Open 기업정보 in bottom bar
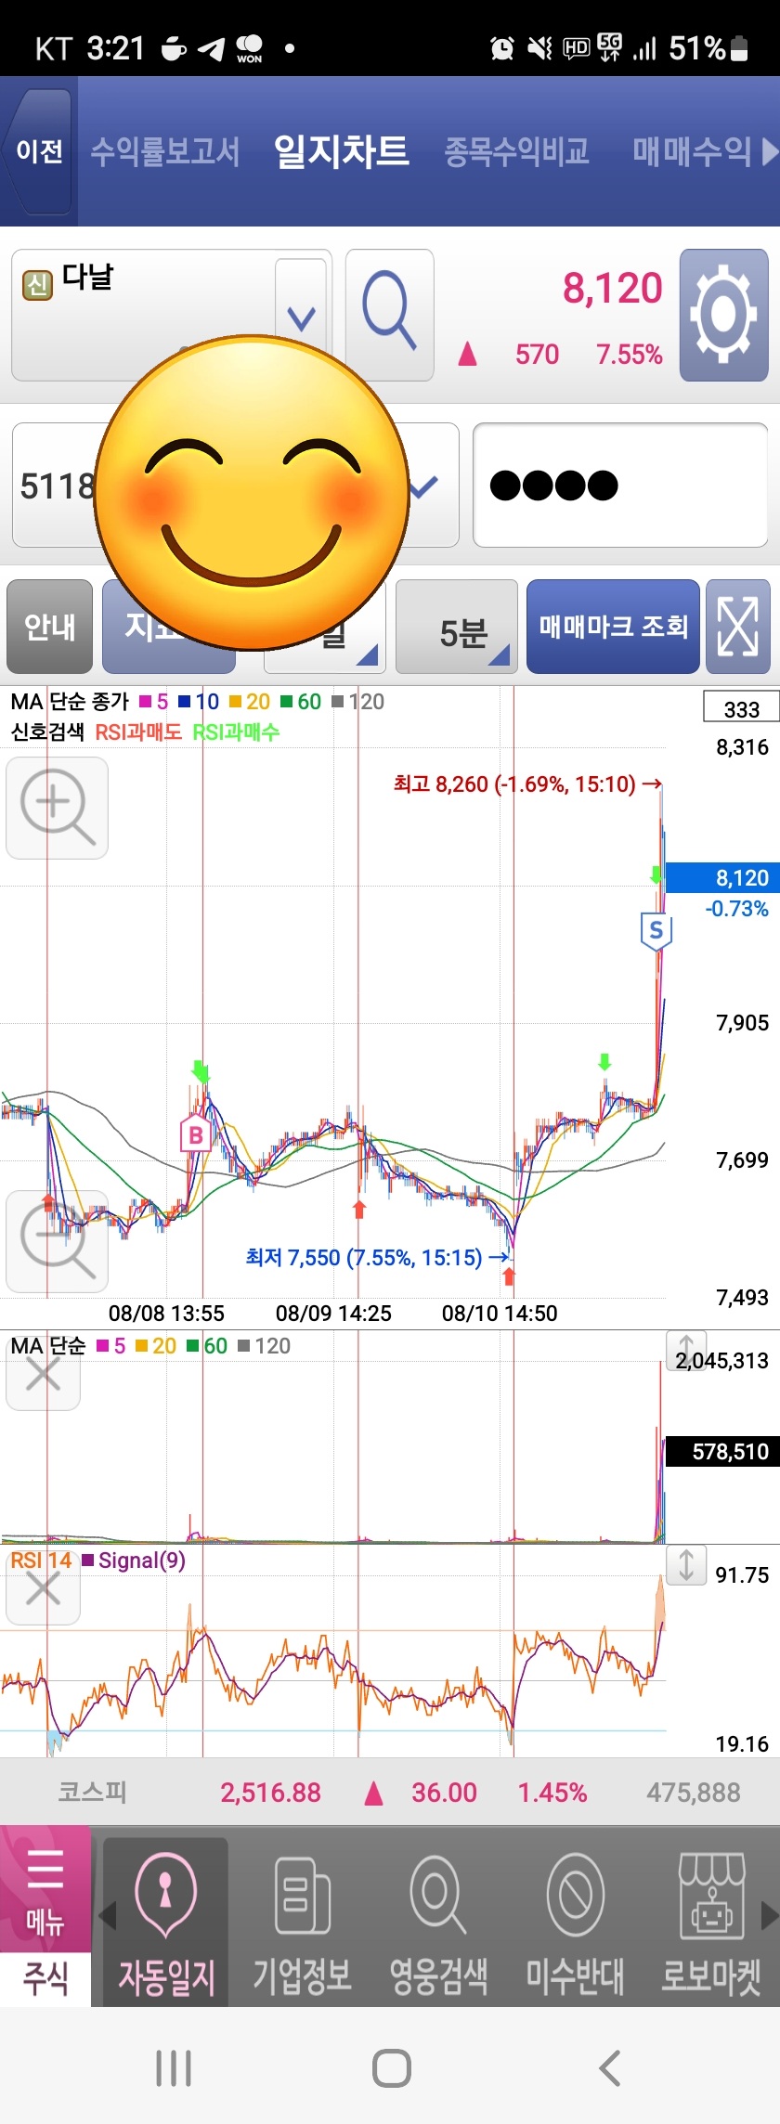This screenshot has height=2124, width=780. pyautogui.click(x=303, y=1922)
